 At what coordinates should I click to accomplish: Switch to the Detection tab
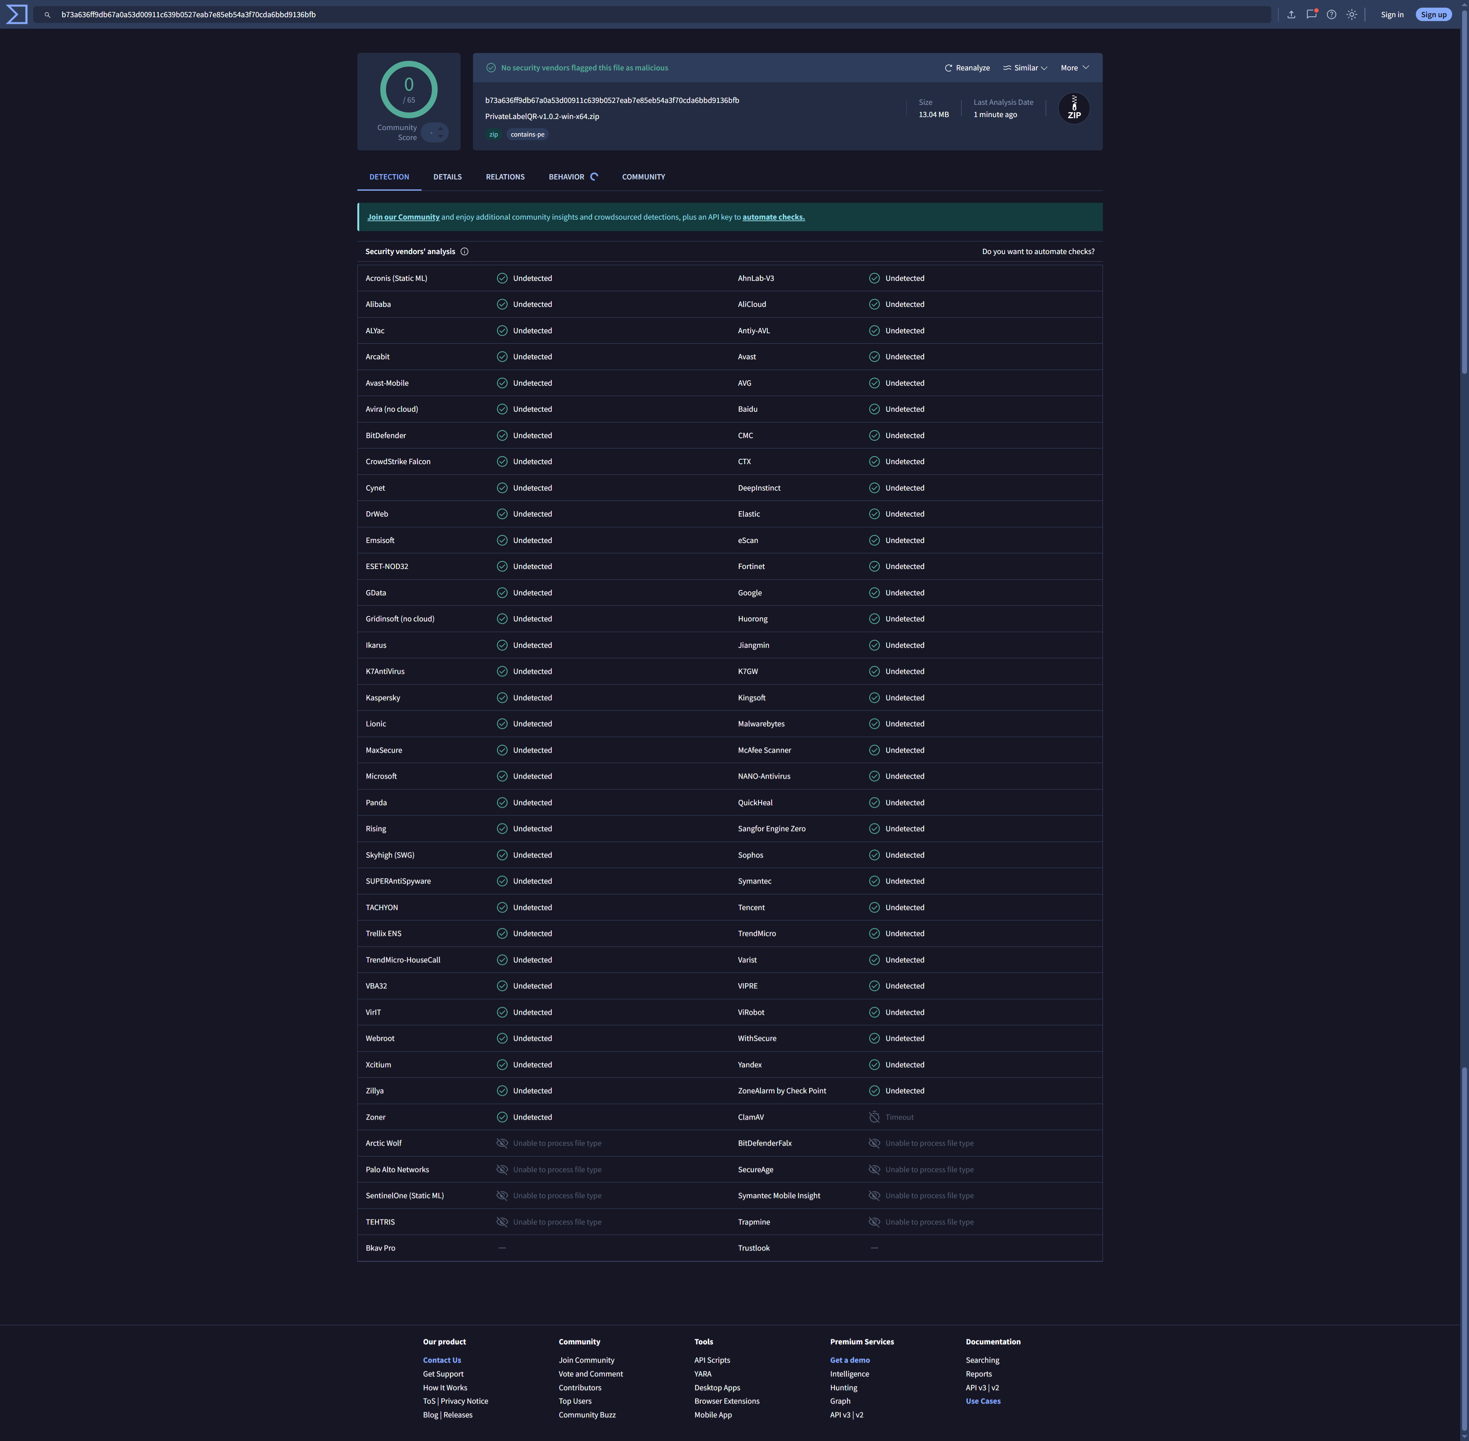(389, 177)
